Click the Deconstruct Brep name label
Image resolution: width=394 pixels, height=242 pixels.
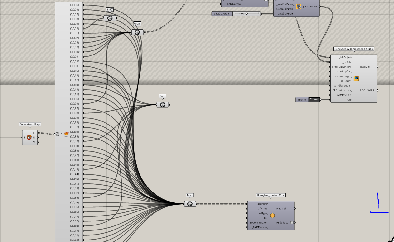(x=30, y=124)
